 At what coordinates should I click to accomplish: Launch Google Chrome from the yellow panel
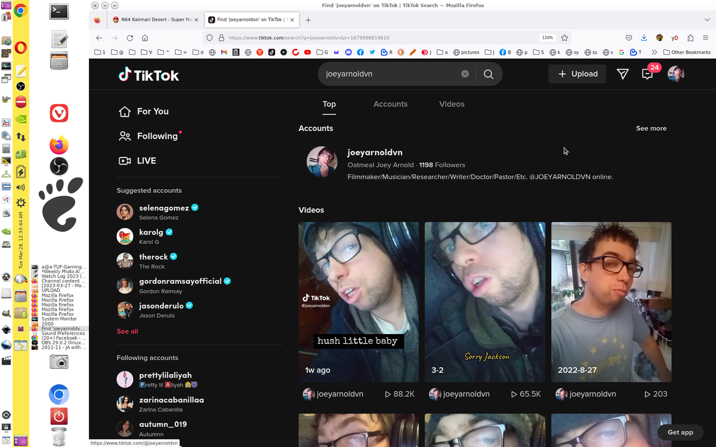21,11
